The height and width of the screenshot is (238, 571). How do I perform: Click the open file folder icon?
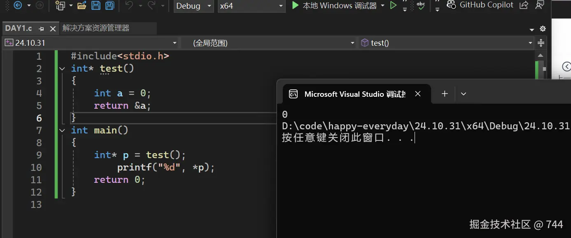coord(82,5)
